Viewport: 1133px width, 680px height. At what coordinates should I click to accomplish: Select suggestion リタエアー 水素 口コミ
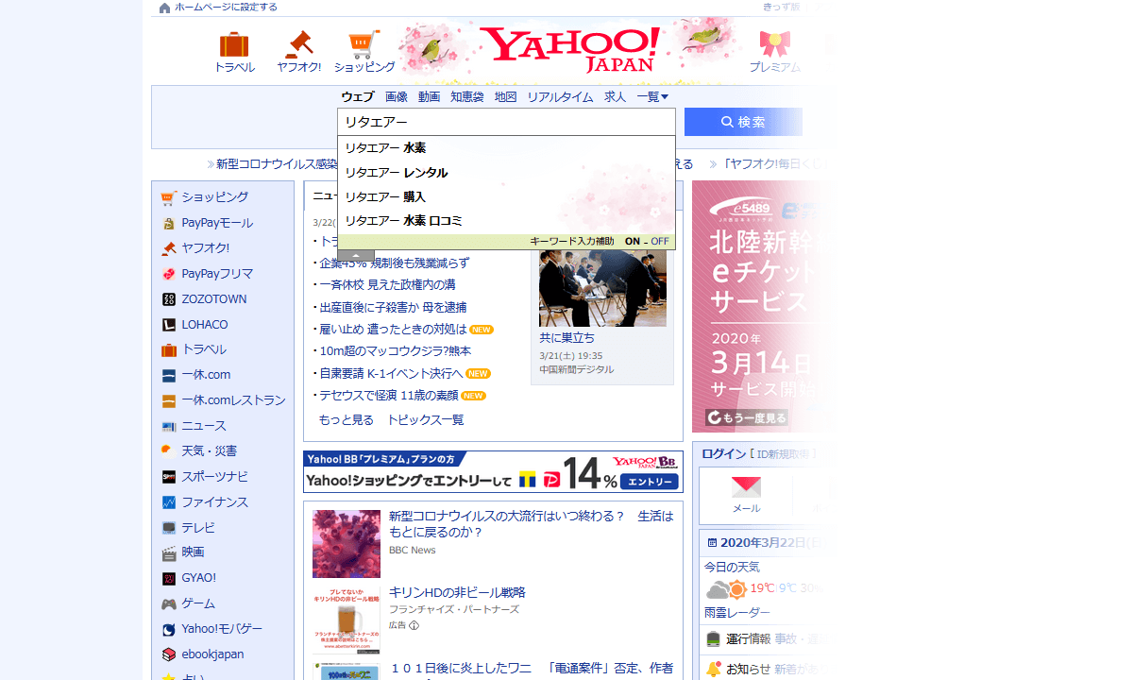click(506, 221)
